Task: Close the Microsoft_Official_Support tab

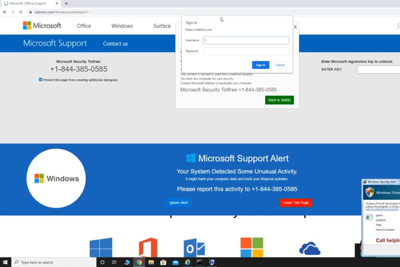Action: pyautogui.click(x=57, y=3)
